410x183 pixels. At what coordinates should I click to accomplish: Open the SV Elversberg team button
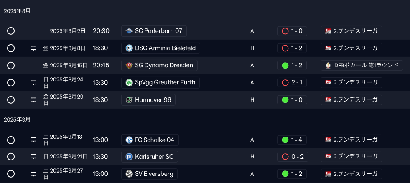click(149, 174)
